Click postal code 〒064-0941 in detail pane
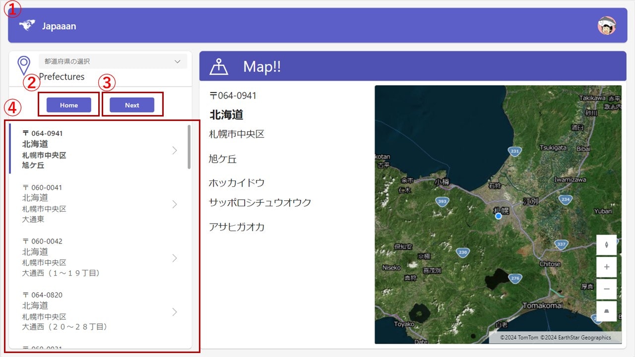Image resolution: width=635 pixels, height=357 pixels. click(x=233, y=96)
